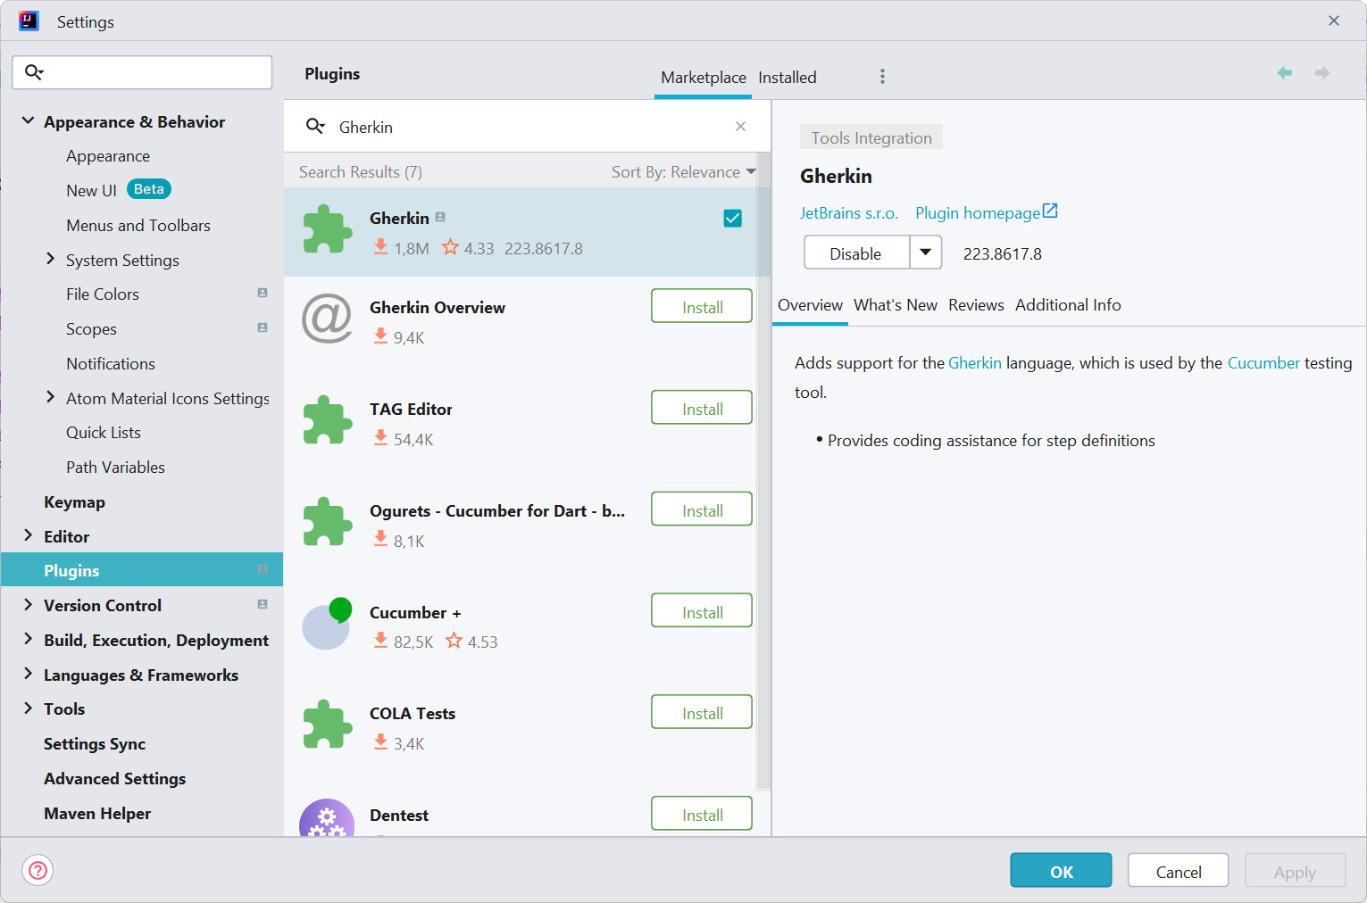Follow the Gherkin link in description

pyautogui.click(x=974, y=363)
